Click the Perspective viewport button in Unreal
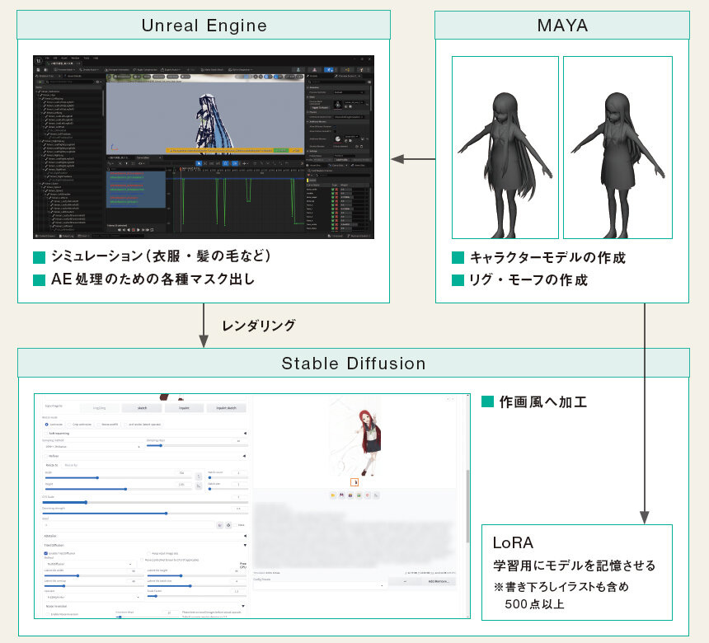 [x=124, y=77]
